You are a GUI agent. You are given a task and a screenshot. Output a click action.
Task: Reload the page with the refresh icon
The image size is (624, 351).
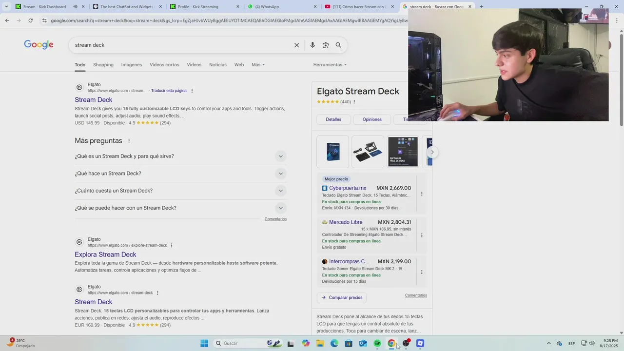30,20
